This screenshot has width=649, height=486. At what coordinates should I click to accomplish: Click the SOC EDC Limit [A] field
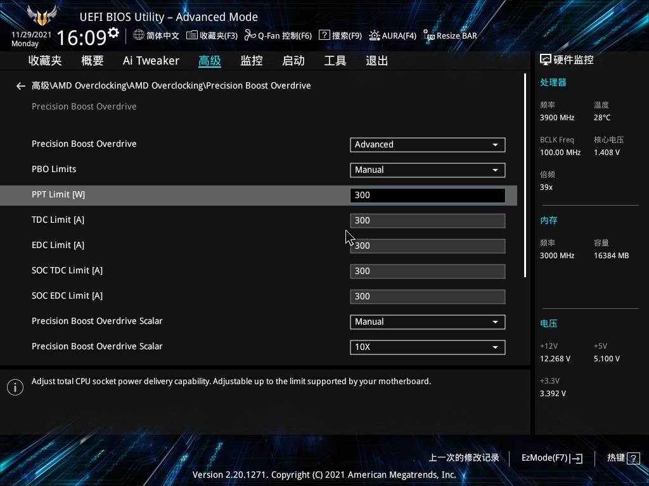pos(428,297)
